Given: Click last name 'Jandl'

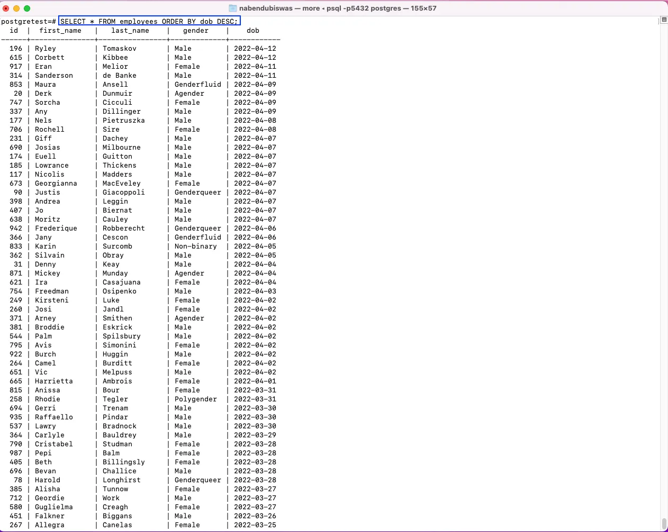Looking at the screenshot, I should (113, 309).
